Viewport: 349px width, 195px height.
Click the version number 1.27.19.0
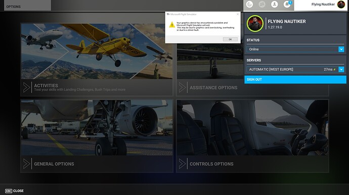(275, 27)
